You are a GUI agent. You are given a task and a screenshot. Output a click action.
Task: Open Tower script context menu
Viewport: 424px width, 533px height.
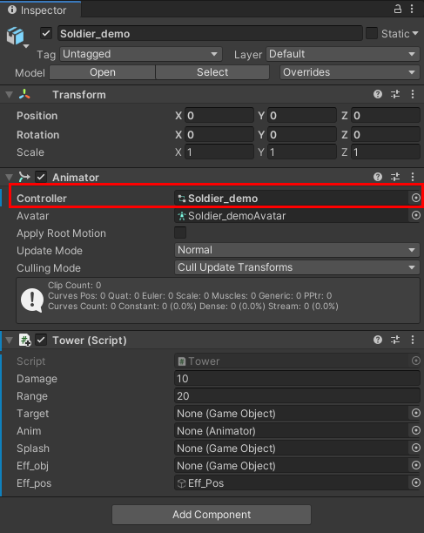coord(413,340)
